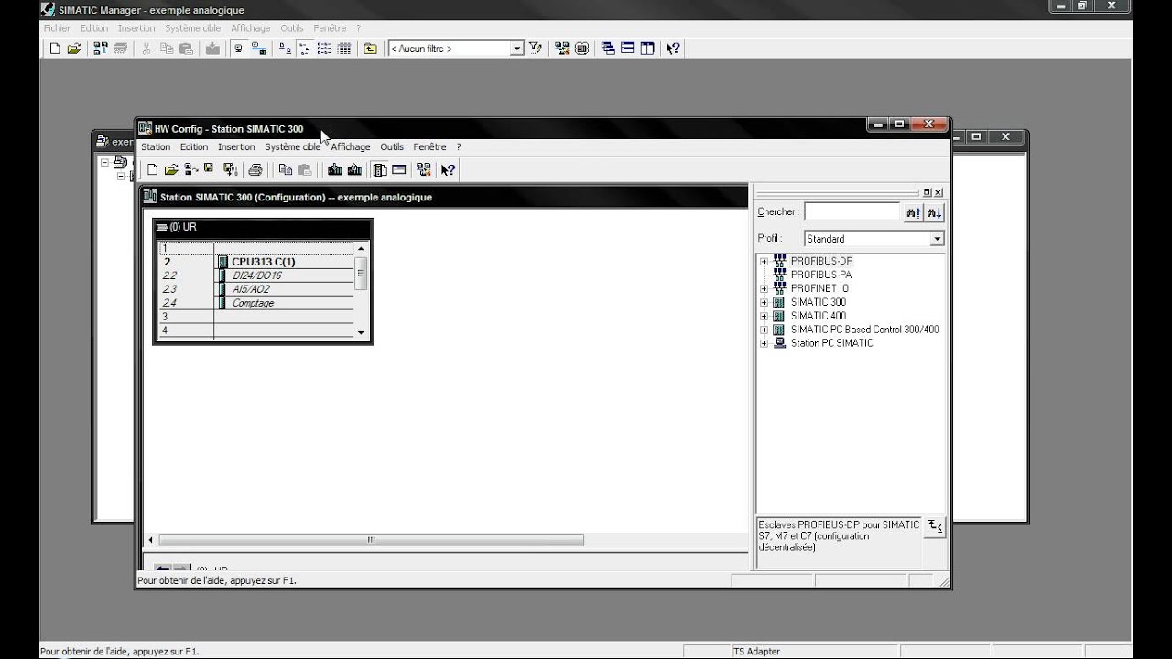Select AI5/AO2 submodule row
1172x659 pixels.
(x=255, y=289)
